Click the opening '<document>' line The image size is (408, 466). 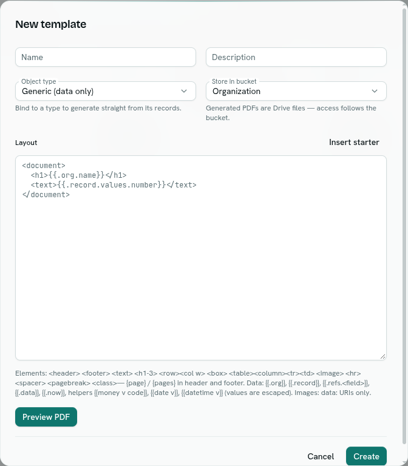44,166
